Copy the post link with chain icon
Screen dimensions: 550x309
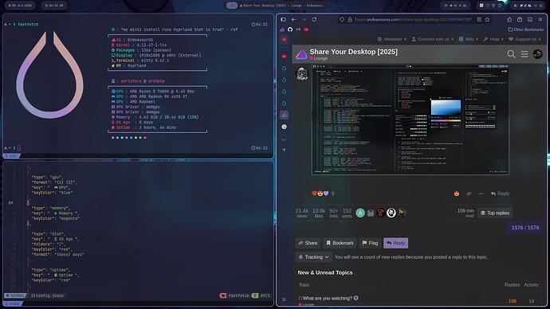point(469,194)
